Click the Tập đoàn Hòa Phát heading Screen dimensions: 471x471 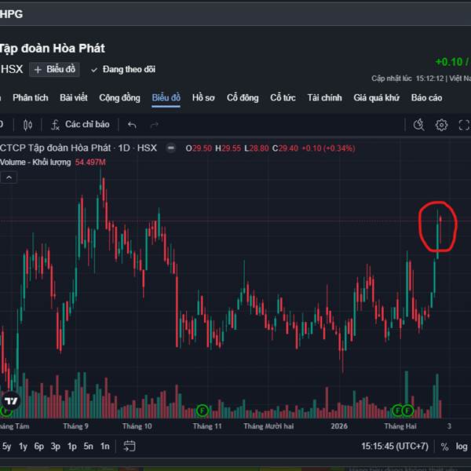pyautogui.click(x=53, y=49)
